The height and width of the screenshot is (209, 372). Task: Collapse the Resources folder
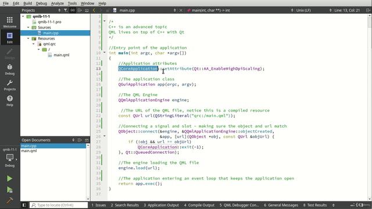pyautogui.click(x=28, y=38)
